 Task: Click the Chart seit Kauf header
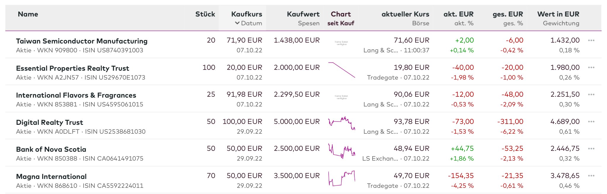tap(341, 18)
